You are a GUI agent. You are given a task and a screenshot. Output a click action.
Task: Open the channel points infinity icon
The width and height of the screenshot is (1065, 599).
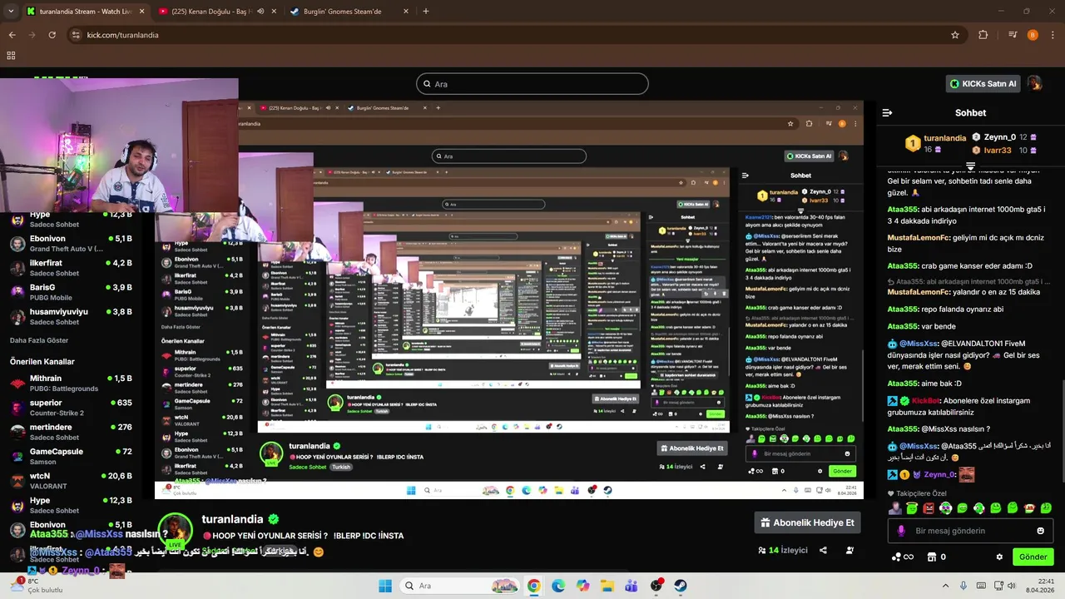904,557
